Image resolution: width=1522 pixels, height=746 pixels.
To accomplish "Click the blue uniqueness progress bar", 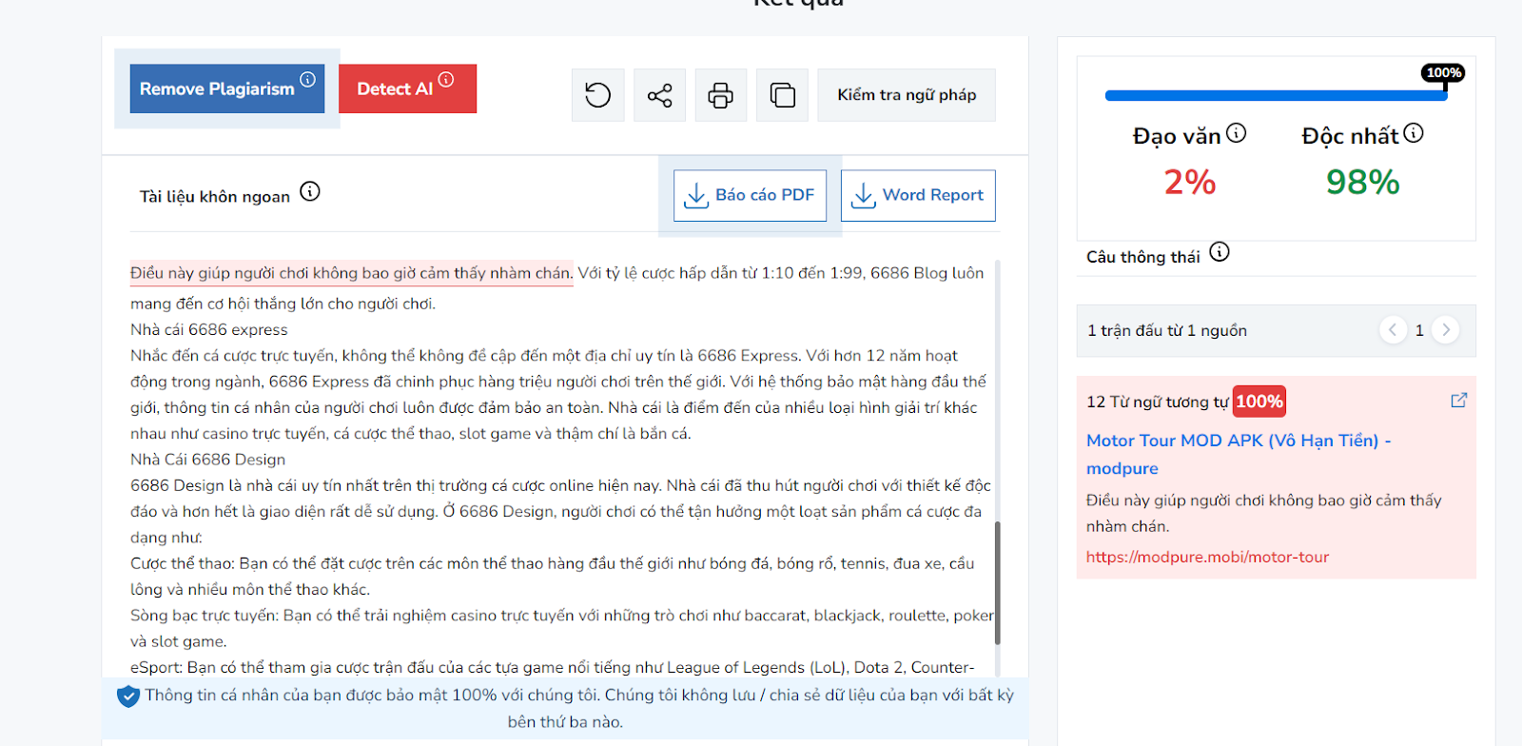I will point(1276,95).
